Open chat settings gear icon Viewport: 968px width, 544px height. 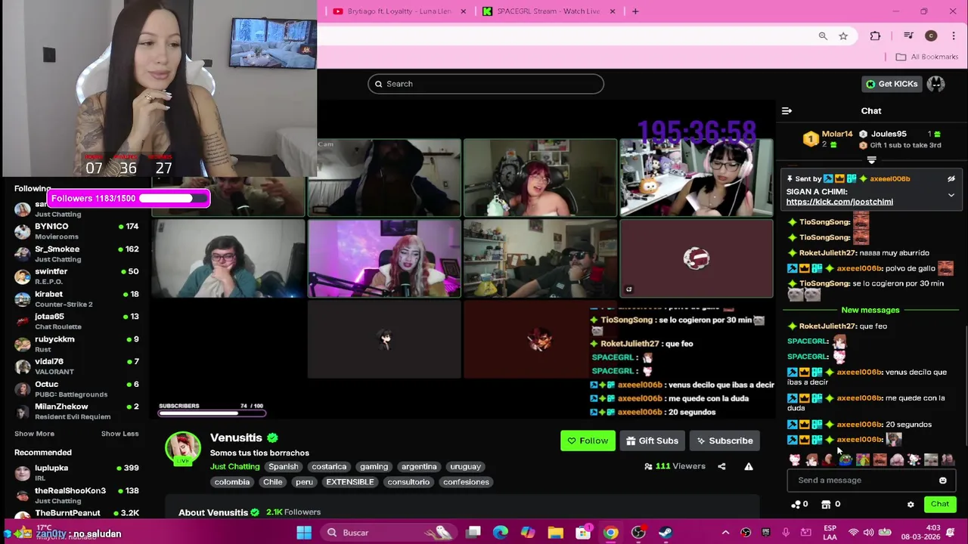pos(911,505)
